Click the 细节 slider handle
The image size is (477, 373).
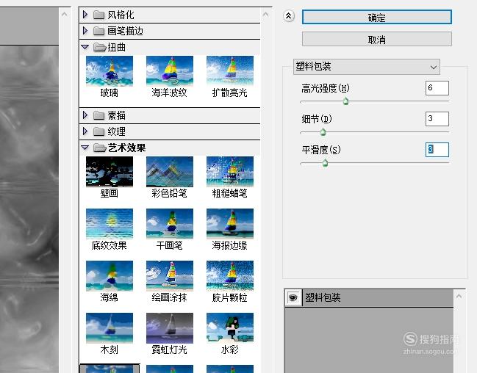point(323,132)
